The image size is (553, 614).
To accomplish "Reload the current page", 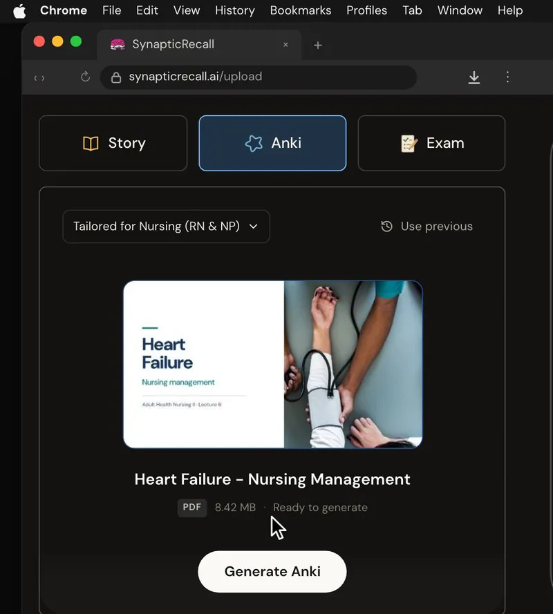I will click(85, 77).
